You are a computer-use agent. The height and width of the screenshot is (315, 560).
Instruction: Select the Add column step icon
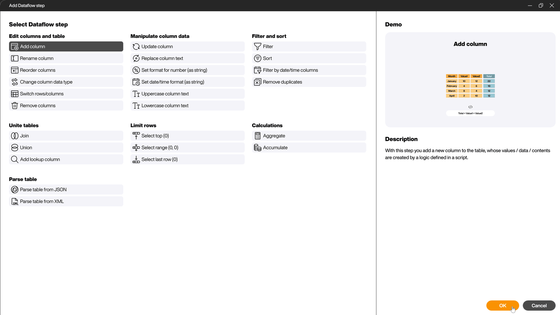15,47
